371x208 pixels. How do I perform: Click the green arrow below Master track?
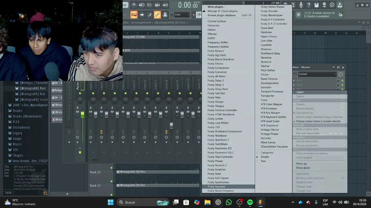click(80, 152)
